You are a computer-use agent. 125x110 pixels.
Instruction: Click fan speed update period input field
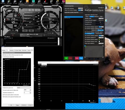click(x=27, y=90)
